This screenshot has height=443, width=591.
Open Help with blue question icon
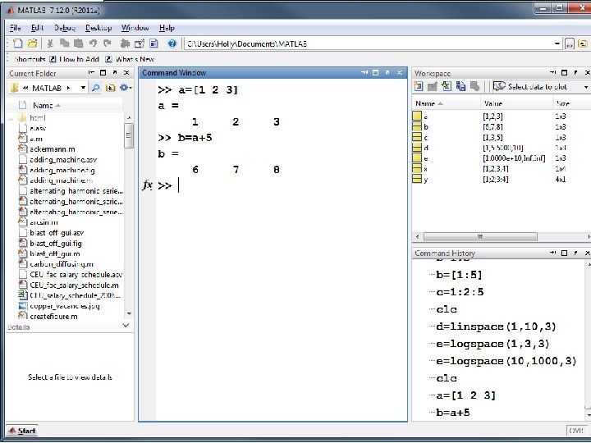click(x=172, y=43)
